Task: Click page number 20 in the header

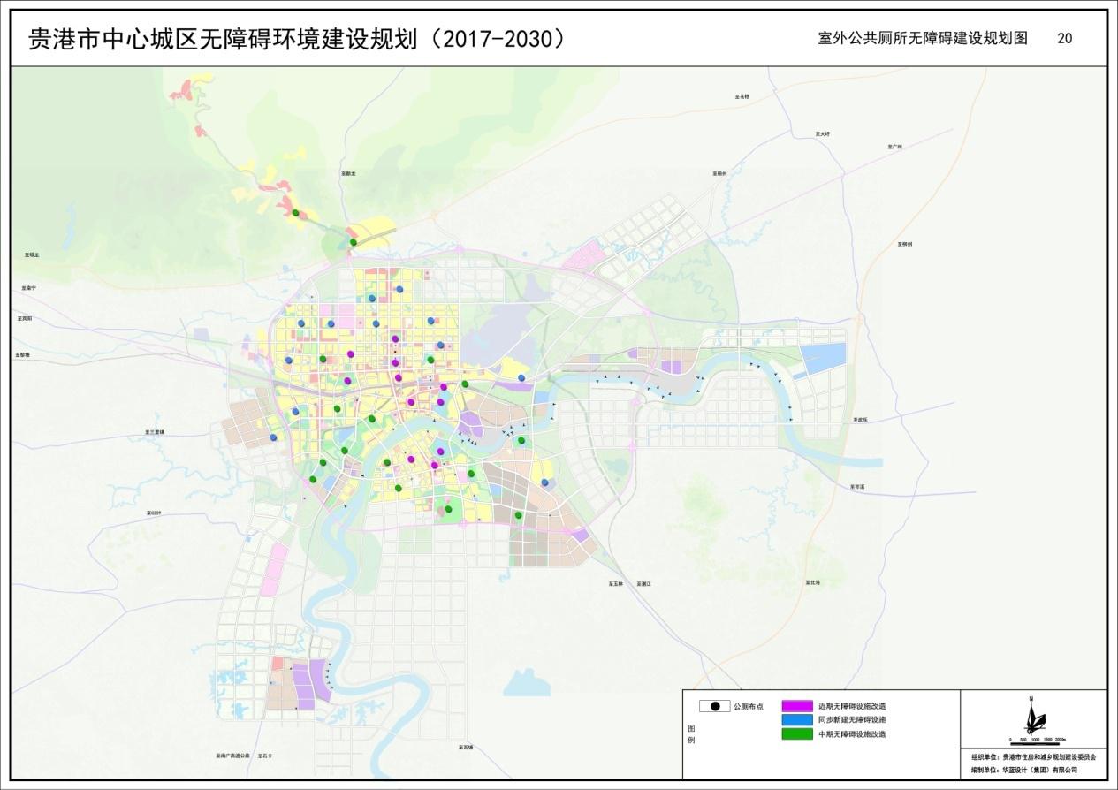Action: pyautogui.click(x=1064, y=39)
